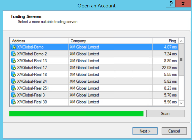Click the Next button
This screenshot has height=140, width=192.
click(x=145, y=131)
